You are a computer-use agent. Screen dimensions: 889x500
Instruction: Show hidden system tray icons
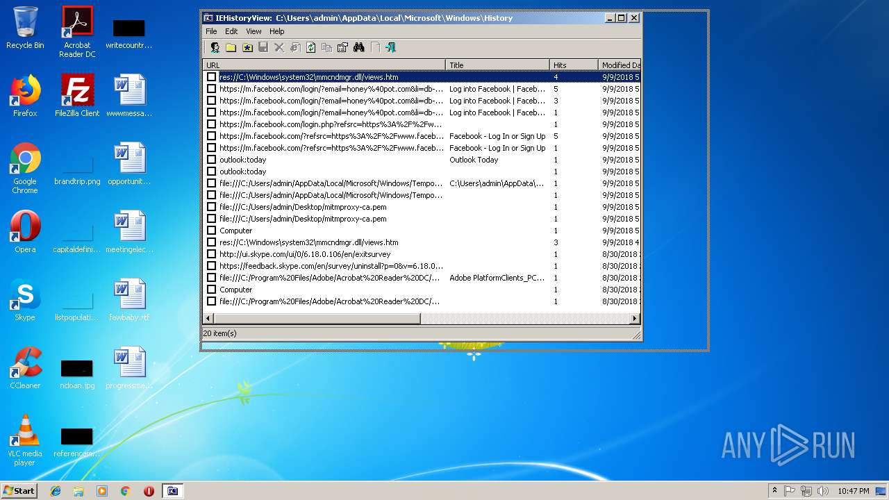click(774, 490)
